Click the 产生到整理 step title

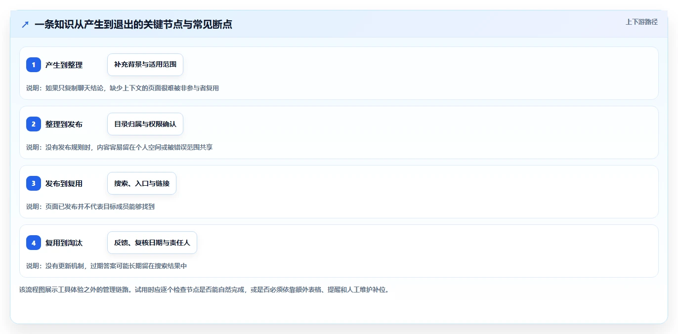click(x=64, y=65)
